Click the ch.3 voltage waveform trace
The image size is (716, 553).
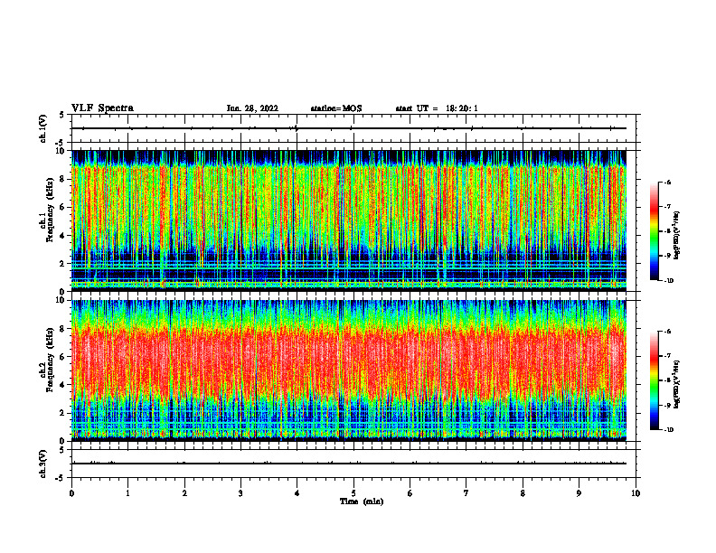pyautogui.click(x=348, y=464)
